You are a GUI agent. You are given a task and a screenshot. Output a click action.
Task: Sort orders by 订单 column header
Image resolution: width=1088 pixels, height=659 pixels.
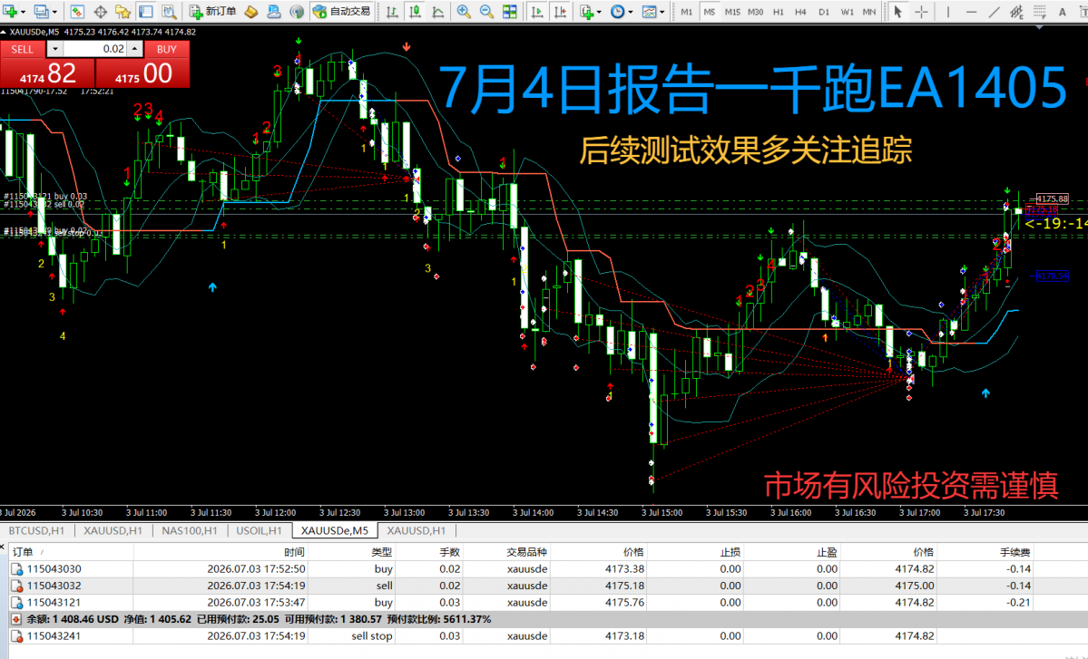point(71,552)
